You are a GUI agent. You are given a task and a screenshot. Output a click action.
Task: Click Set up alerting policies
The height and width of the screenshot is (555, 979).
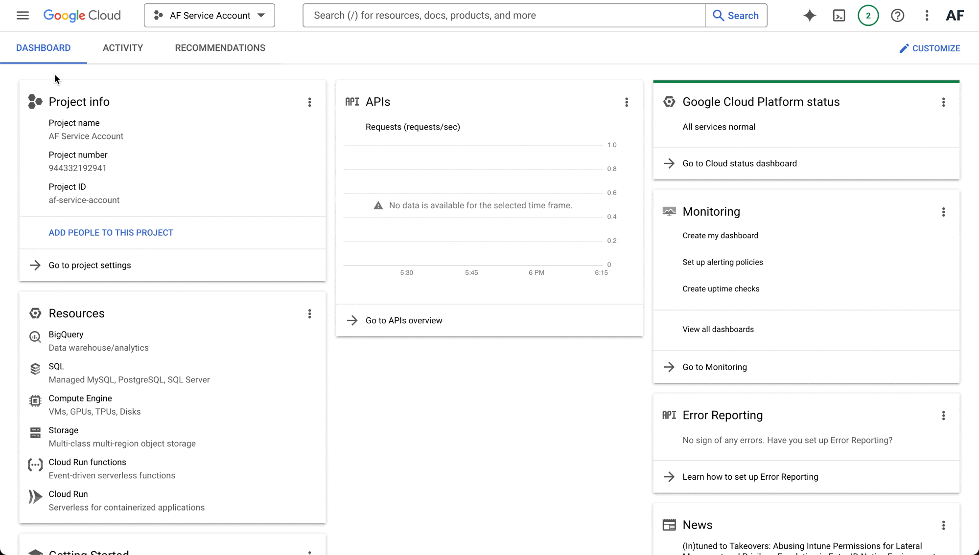tap(723, 262)
